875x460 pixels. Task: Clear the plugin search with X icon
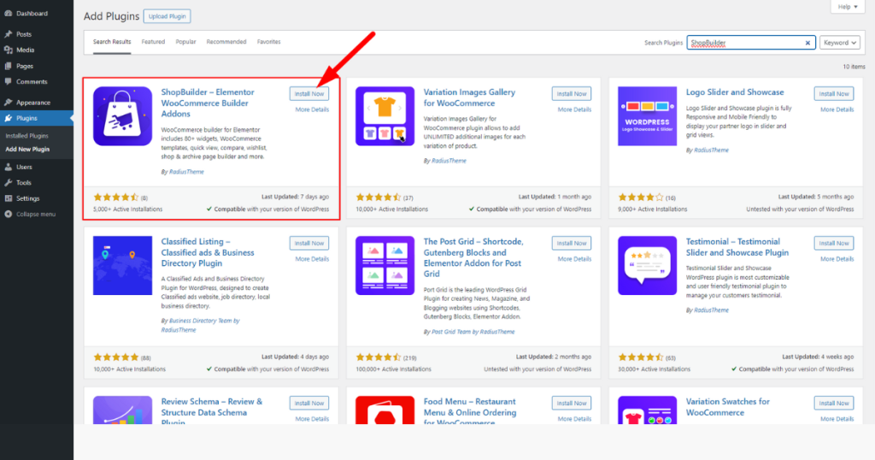tap(807, 43)
